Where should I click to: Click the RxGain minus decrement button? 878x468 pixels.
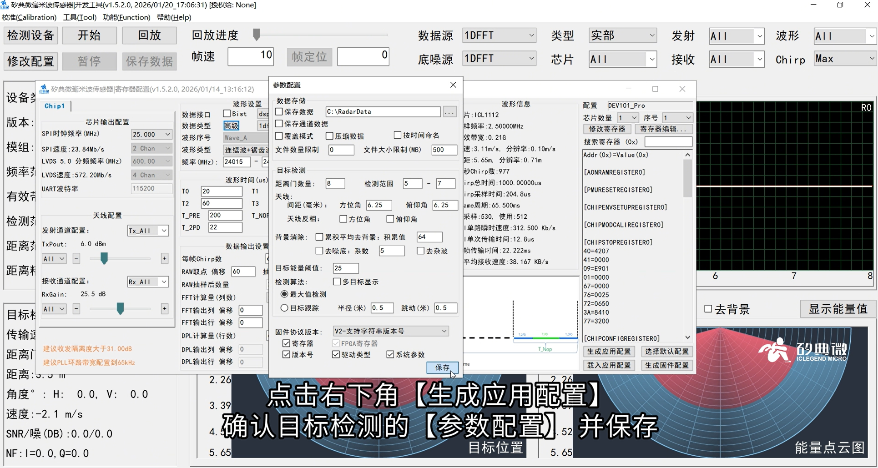click(x=76, y=309)
